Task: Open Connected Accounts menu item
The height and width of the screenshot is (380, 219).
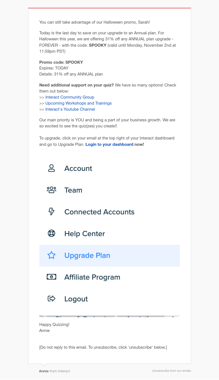Action: 109,212
